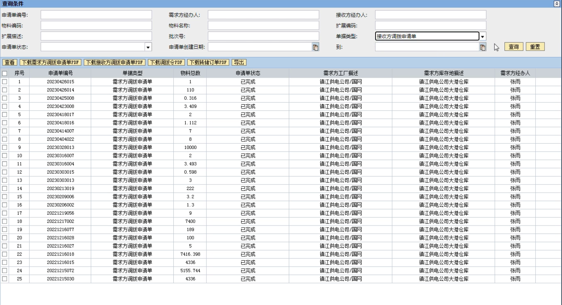Click 下载调拨令PDF button
The image size is (562, 305).
pos(167,62)
